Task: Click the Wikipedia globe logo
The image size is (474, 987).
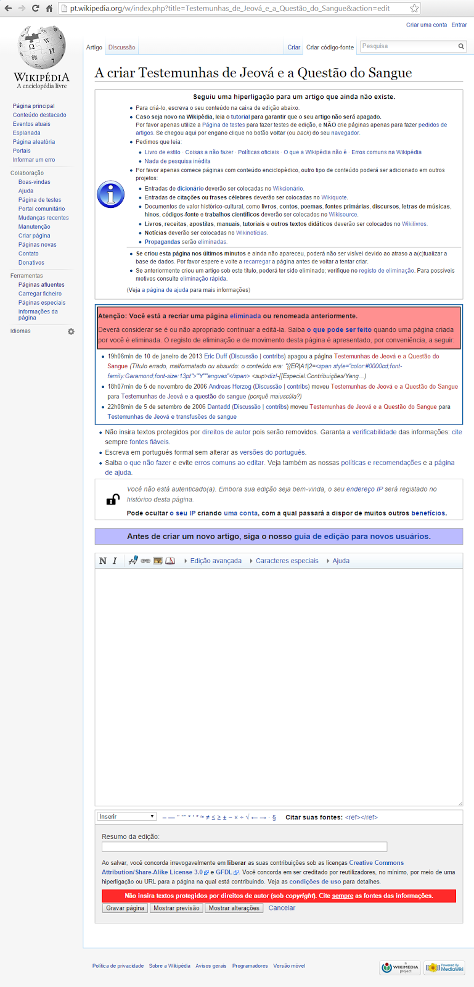Action: (41, 49)
